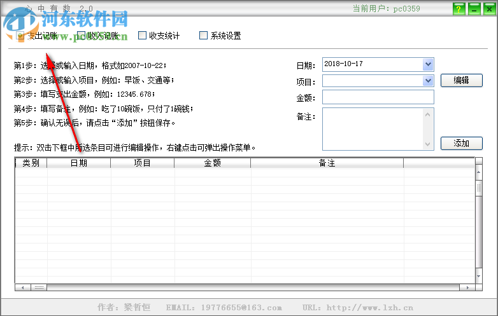The width and height of the screenshot is (498, 316).
Task: Click the 添加 button
Action: (462, 143)
